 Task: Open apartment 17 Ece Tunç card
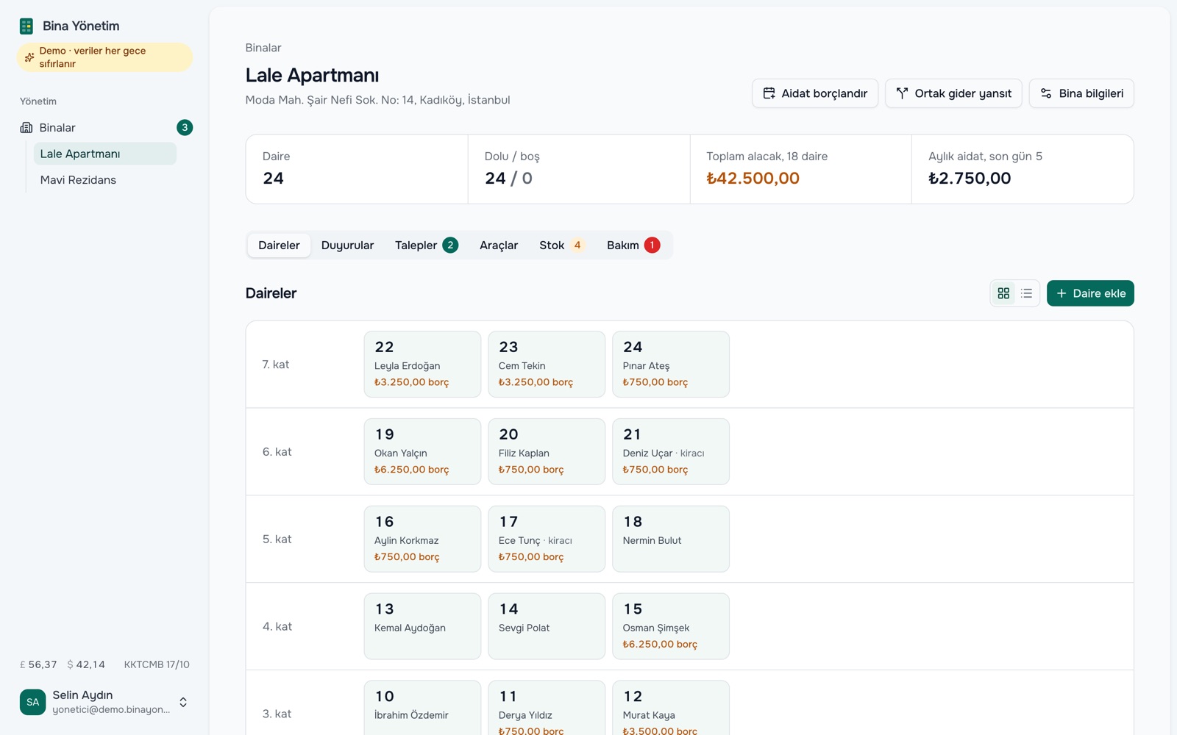pyautogui.click(x=547, y=539)
